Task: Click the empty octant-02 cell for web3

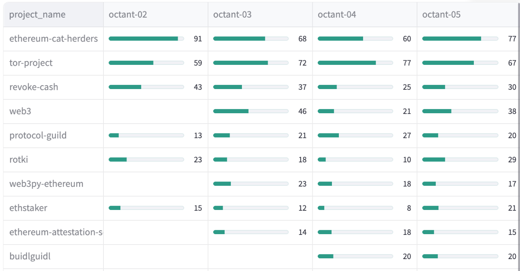Action: tap(155, 111)
